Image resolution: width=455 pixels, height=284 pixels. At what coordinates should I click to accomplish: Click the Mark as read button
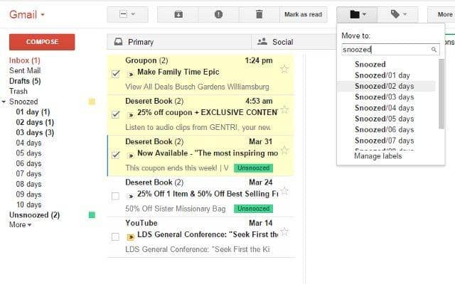(x=303, y=14)
